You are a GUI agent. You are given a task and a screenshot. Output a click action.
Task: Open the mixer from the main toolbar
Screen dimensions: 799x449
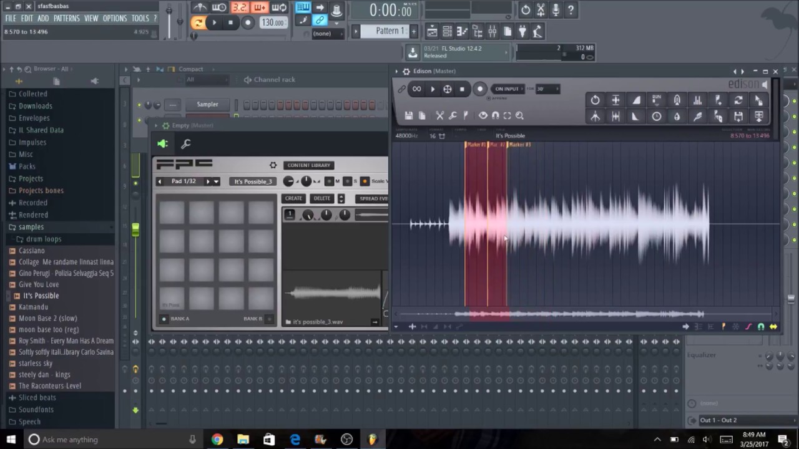[x=493, y=31]
